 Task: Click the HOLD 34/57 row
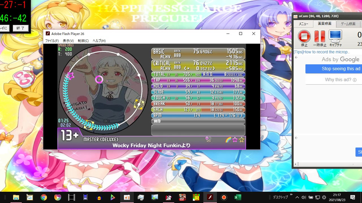point(198,86)
